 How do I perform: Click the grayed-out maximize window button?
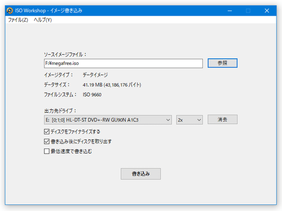click(248, 10)
